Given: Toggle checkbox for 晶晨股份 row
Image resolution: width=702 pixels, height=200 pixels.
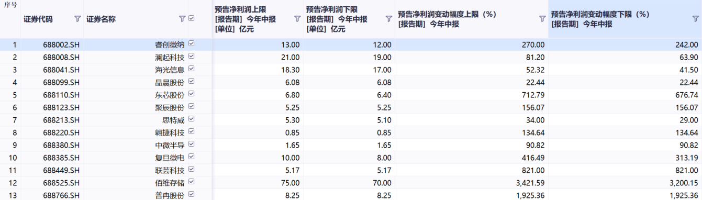Looking at the screenshot, I should [x=191, y=82].
